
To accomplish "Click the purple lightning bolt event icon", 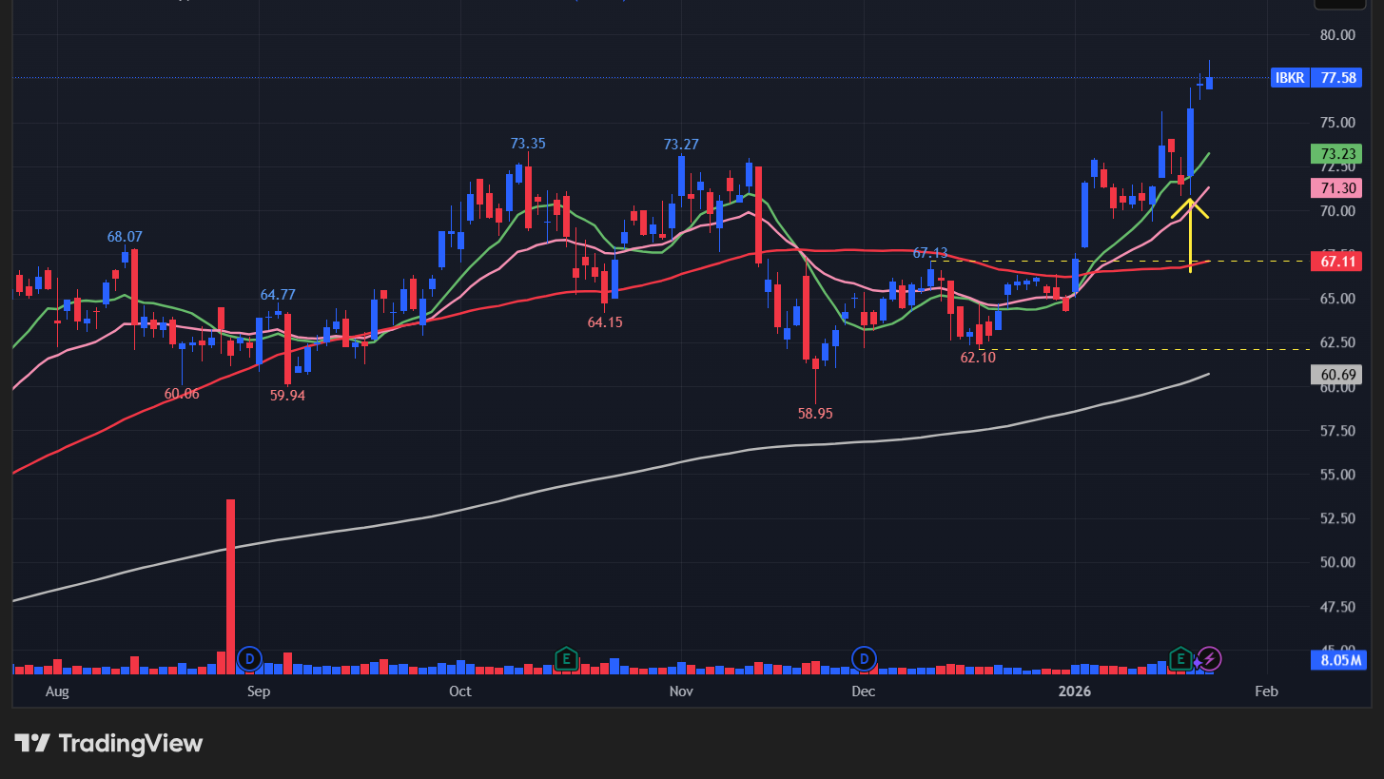I will pos(1208,658).
